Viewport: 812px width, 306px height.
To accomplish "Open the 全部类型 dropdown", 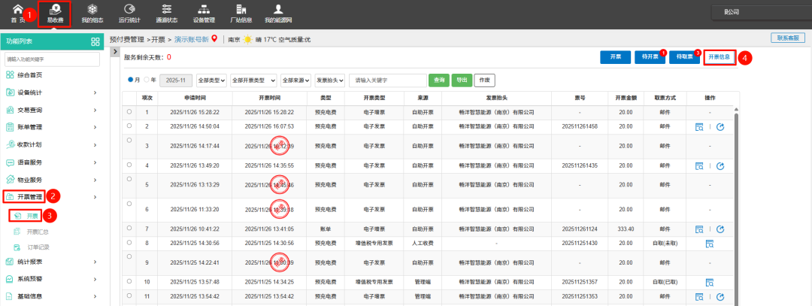I will 212,80.
